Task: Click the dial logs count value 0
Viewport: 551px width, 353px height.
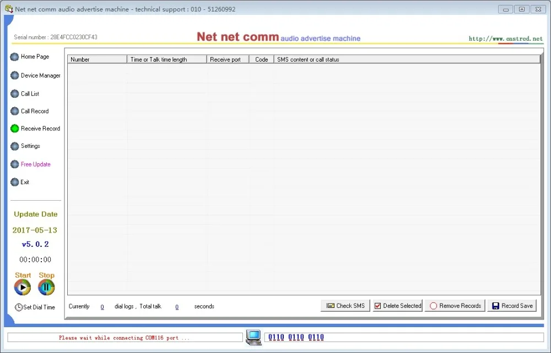Action: pos(102,307)
